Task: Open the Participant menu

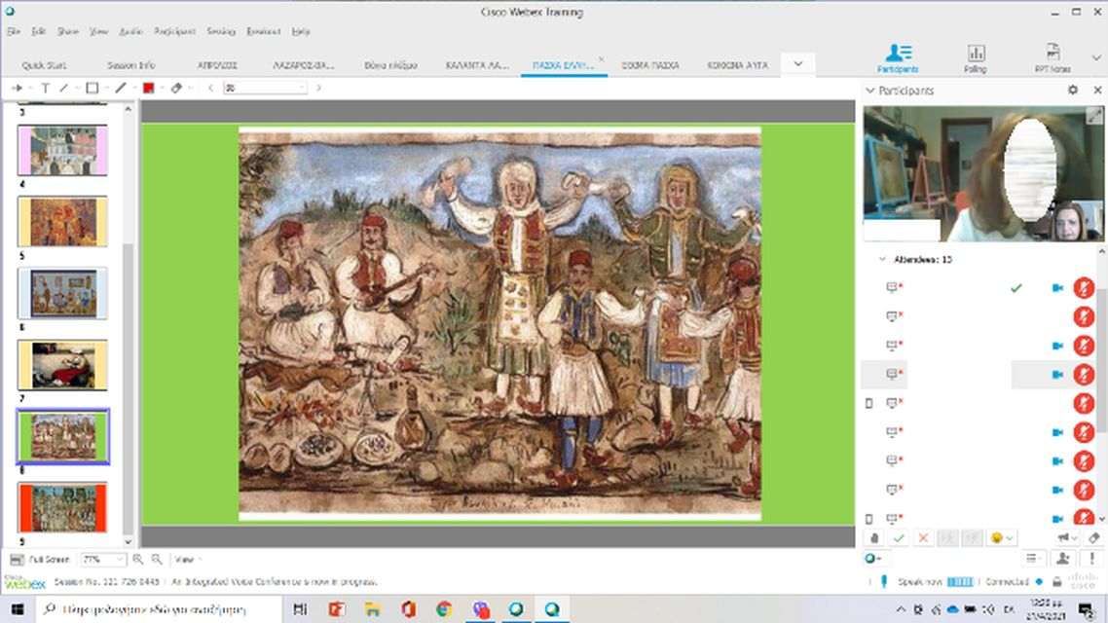Action: 174,31
